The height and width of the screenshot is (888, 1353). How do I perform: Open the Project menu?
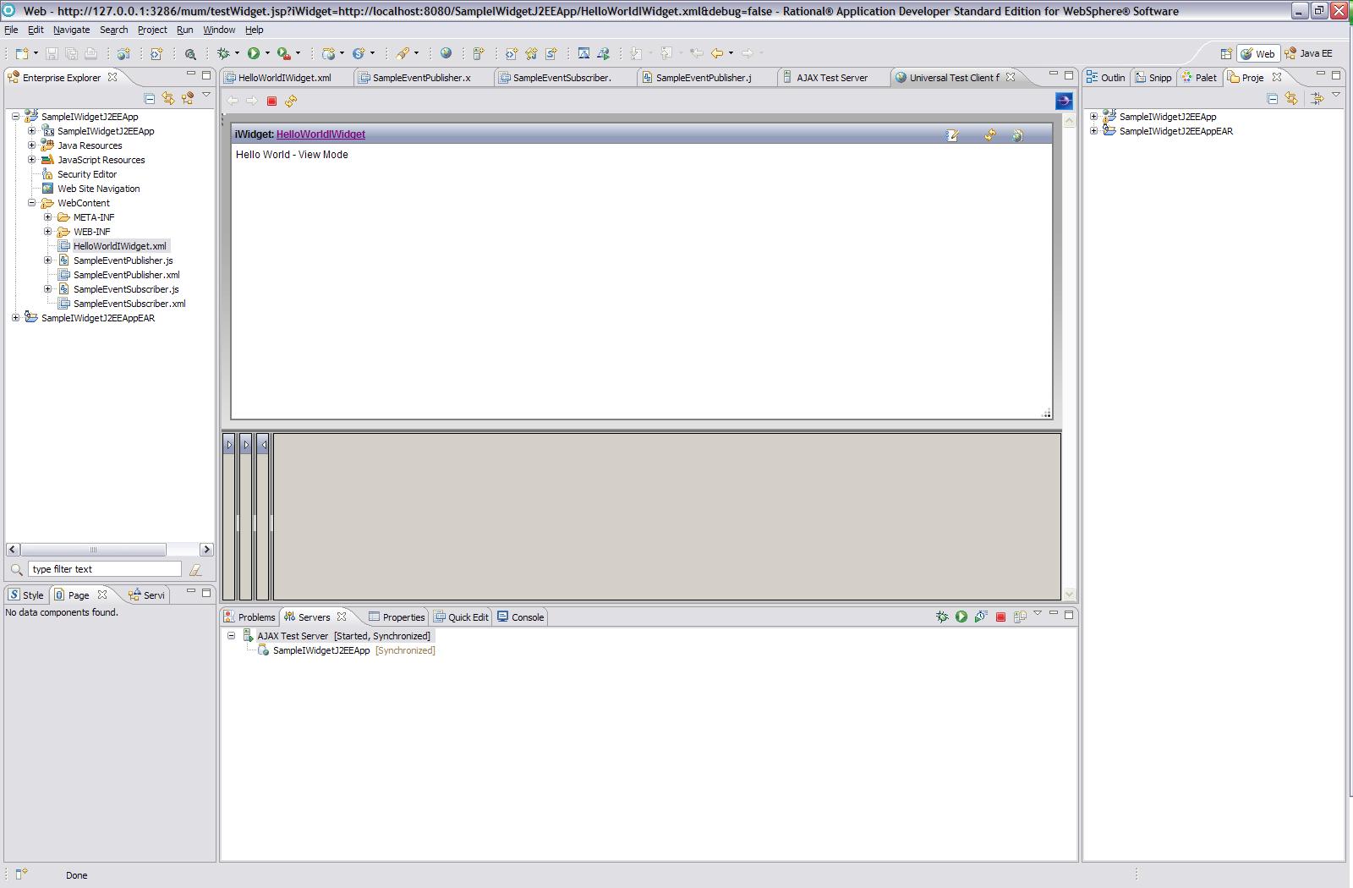[152, 30]
